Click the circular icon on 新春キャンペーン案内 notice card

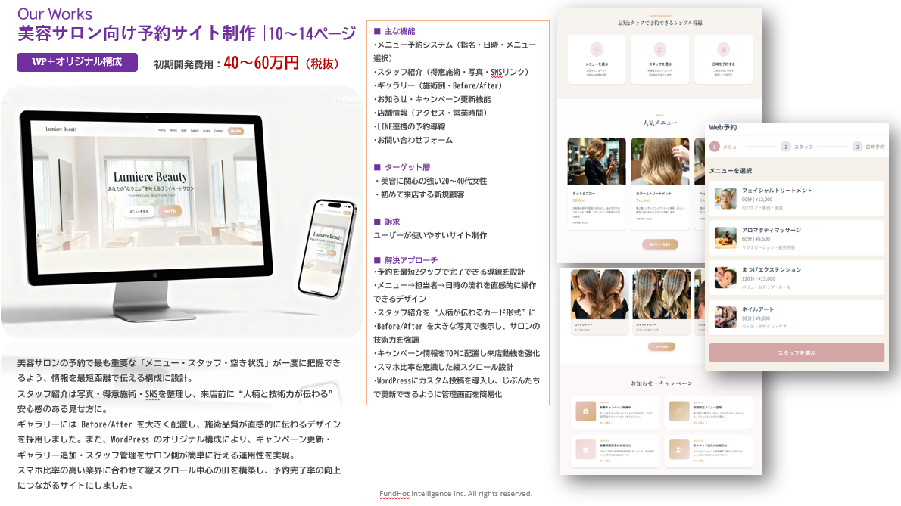(585, 411)
